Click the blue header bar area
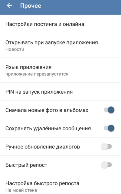The height and width of the screenshot is (194, 121). coord(60,7)
